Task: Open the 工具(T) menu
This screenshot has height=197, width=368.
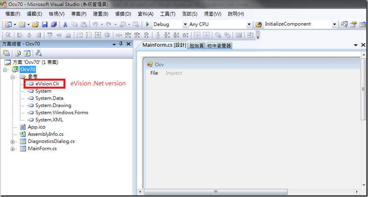Action: click(x=167, y=14)
